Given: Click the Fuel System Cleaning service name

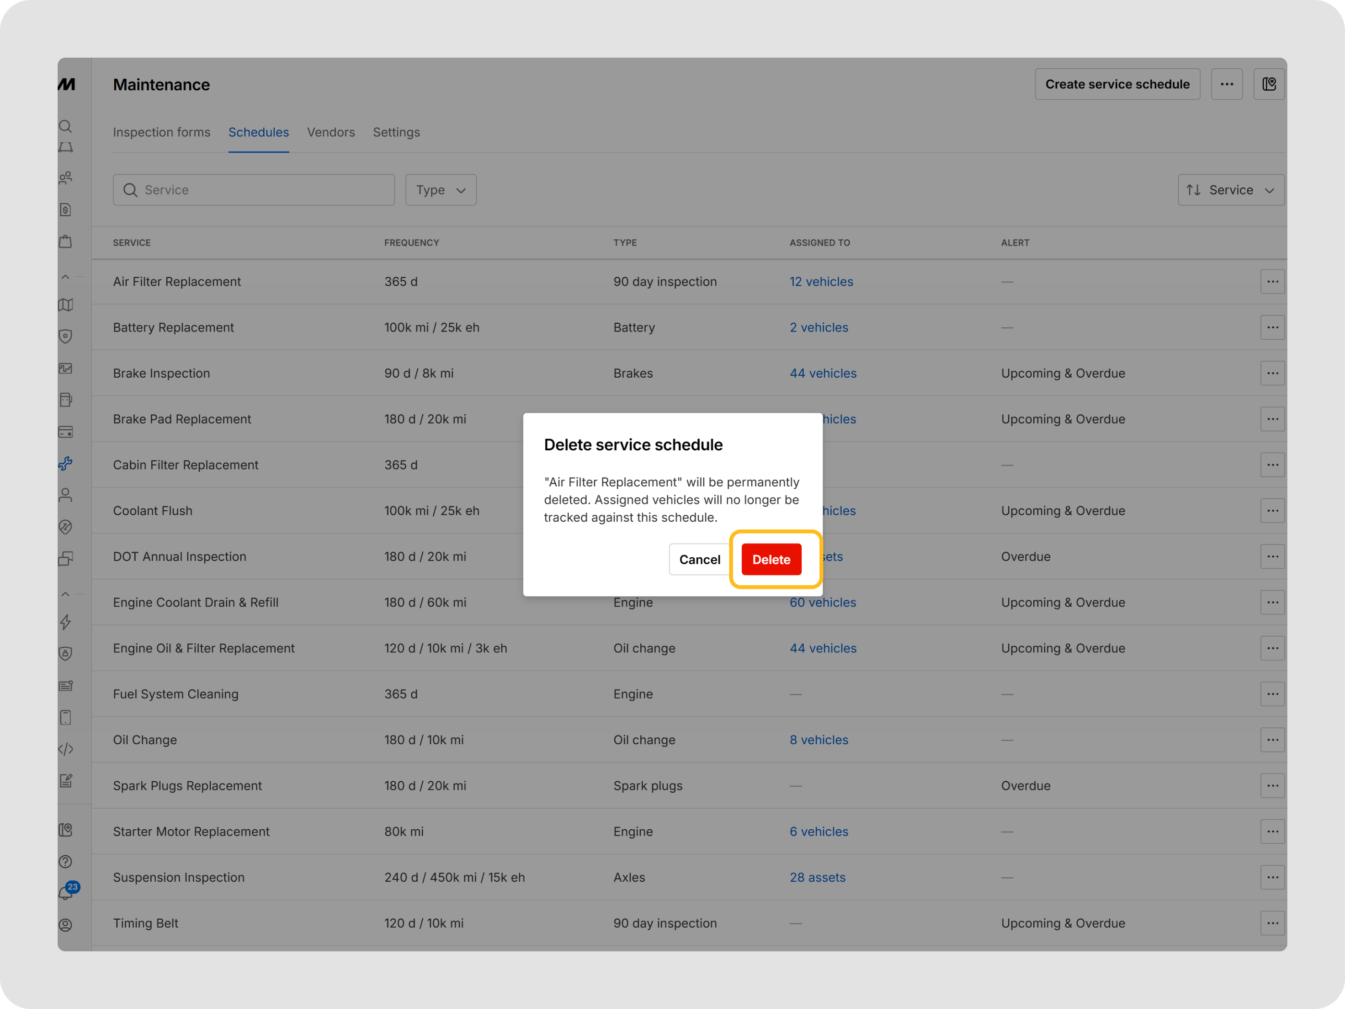Looking at the screenshot, I should click(x=176, y=694).
